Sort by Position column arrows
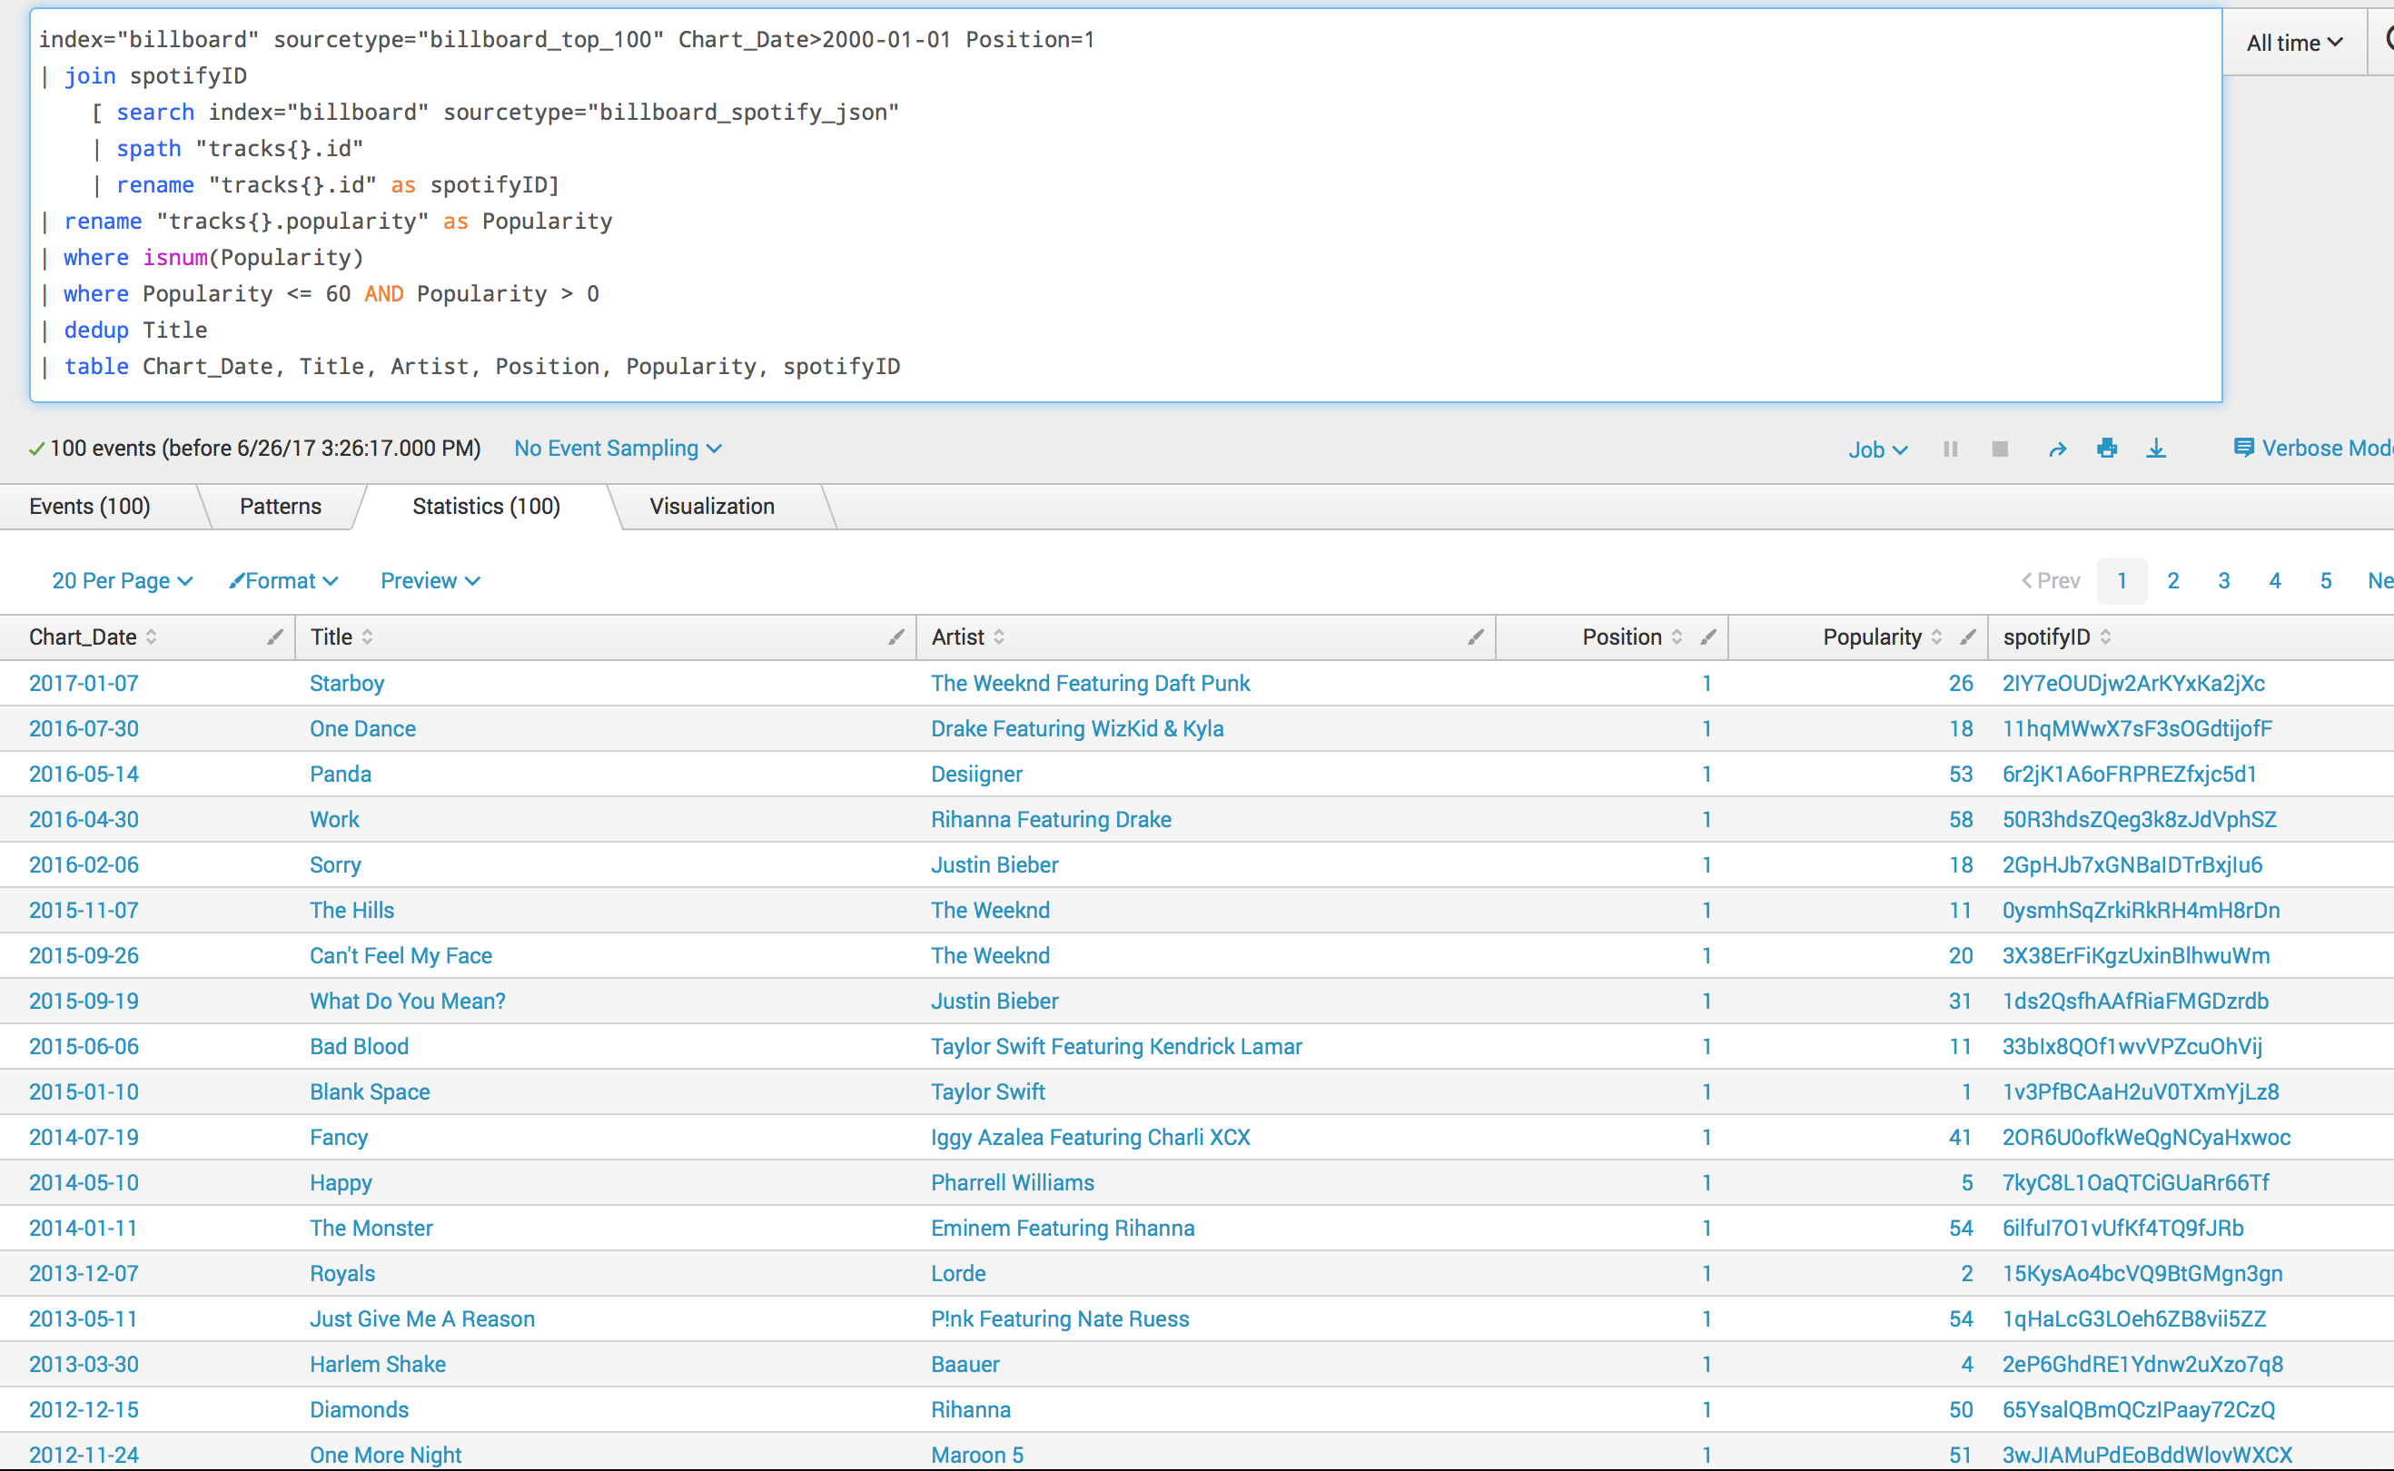The height and width of the screenshot is (1471, 2394). pos(1677,637)
